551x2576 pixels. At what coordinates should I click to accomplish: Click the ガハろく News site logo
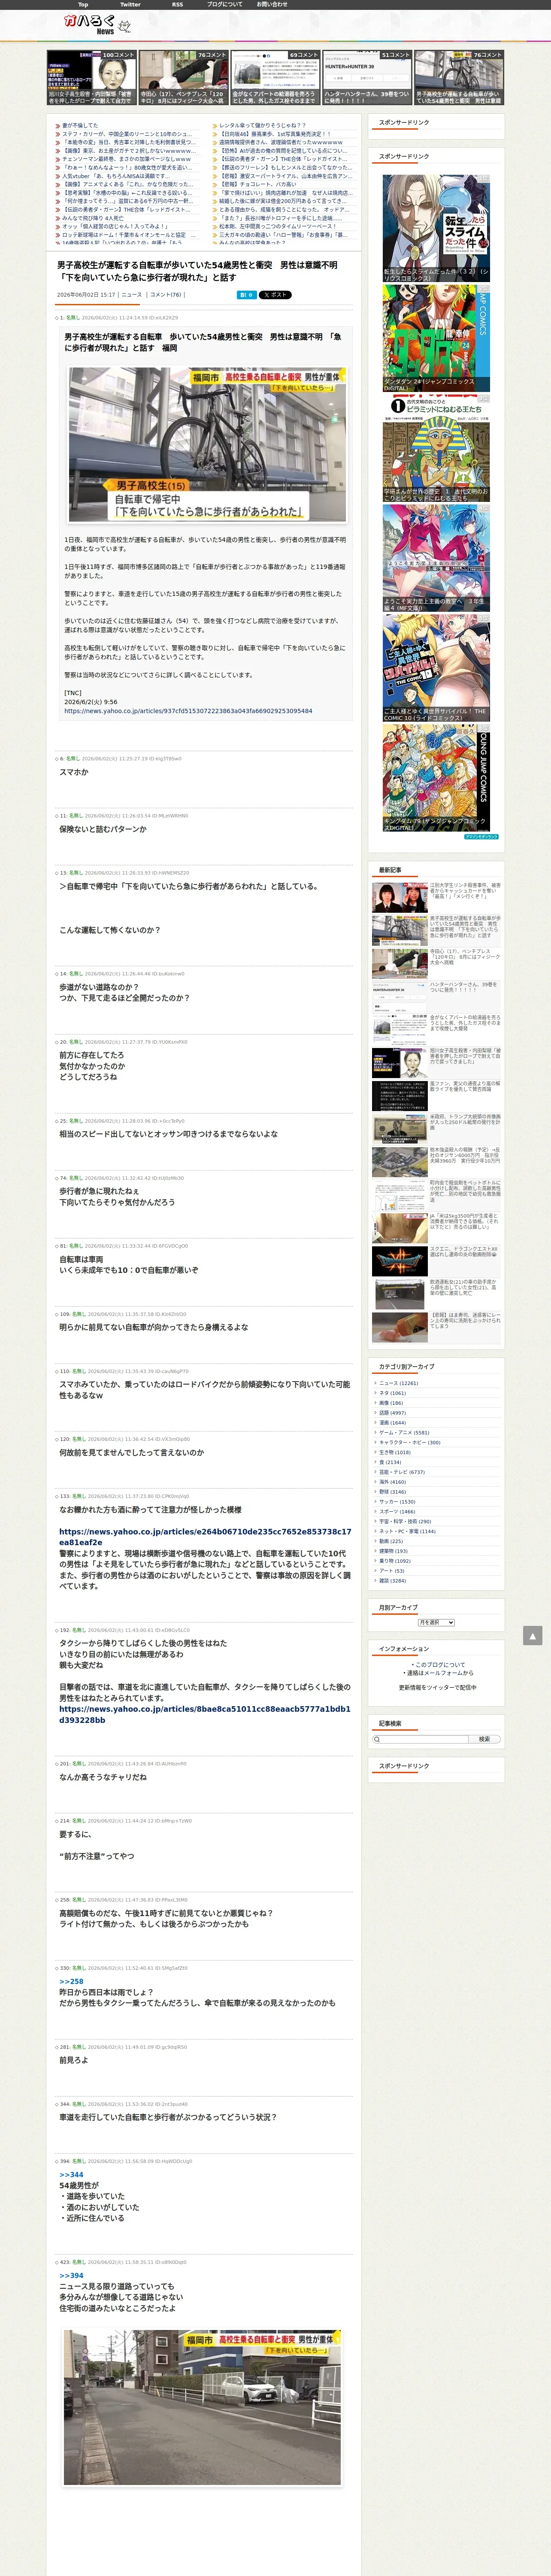(x=96, y=24)
